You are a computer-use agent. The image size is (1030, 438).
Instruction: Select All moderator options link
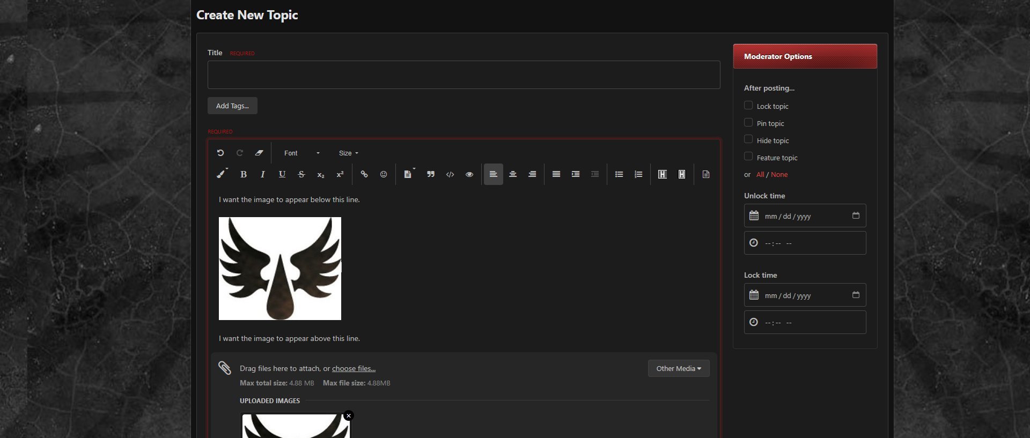[760, 175]
